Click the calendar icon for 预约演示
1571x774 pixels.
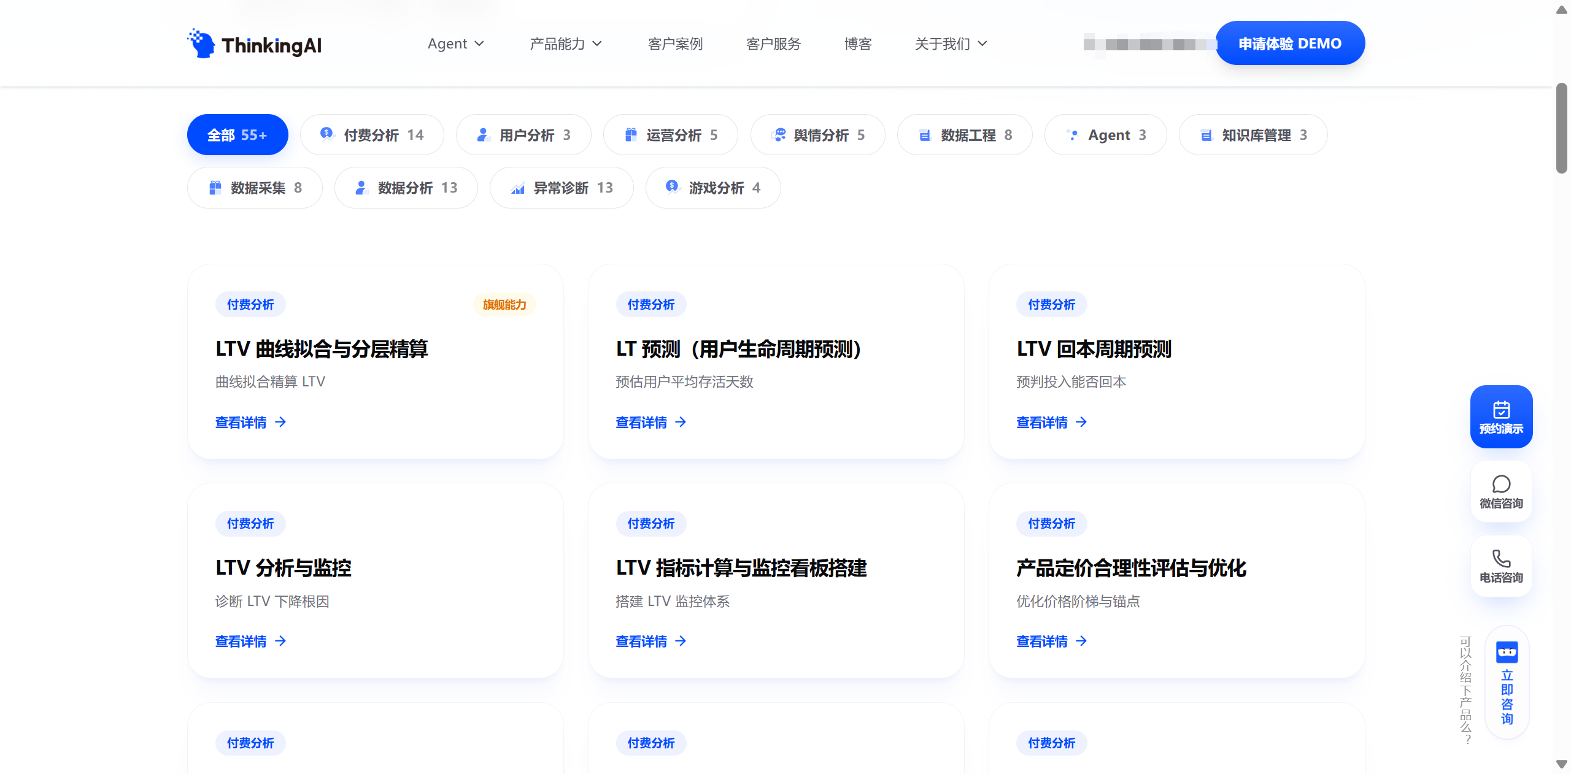[1501, 409]
